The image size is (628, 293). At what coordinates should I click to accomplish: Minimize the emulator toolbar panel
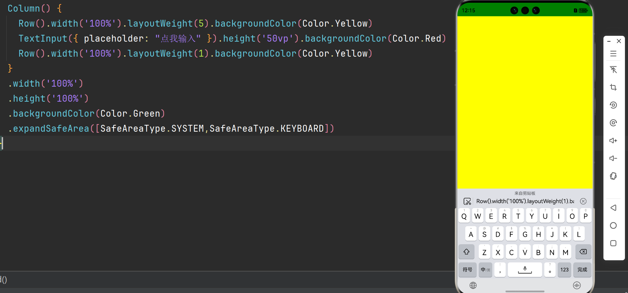pos(609,41)
